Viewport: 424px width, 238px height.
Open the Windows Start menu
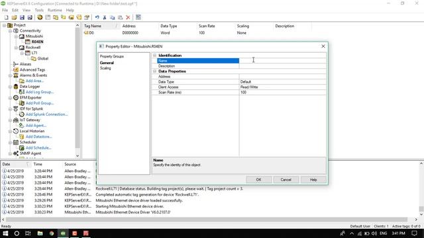click(5, 233)
